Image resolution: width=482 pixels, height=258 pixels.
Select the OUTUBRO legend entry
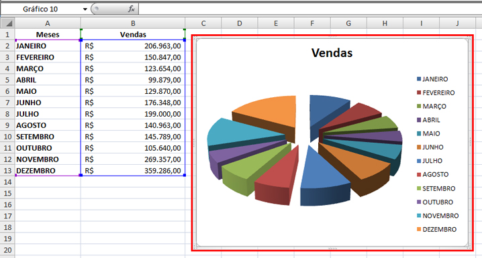(435, 202)
